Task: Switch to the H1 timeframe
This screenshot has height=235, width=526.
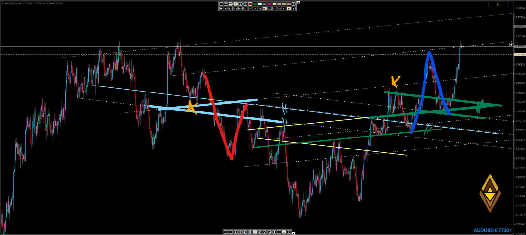Action: click(250, 232)
